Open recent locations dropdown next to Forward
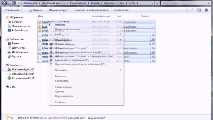Image resolution: width=213 pixels, height=120 pixels. [14, 3]
